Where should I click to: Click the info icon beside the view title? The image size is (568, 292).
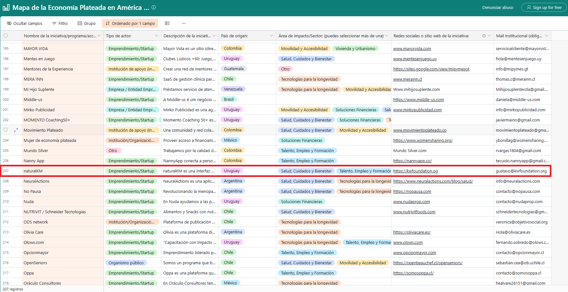154,7
